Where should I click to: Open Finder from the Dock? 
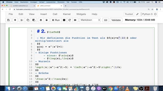[8, 88]
